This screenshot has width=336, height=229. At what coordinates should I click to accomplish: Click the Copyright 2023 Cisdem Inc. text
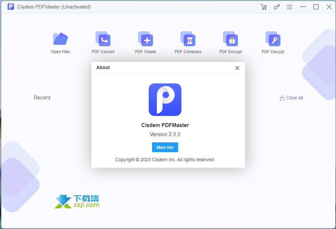click(x=165, y=160)
